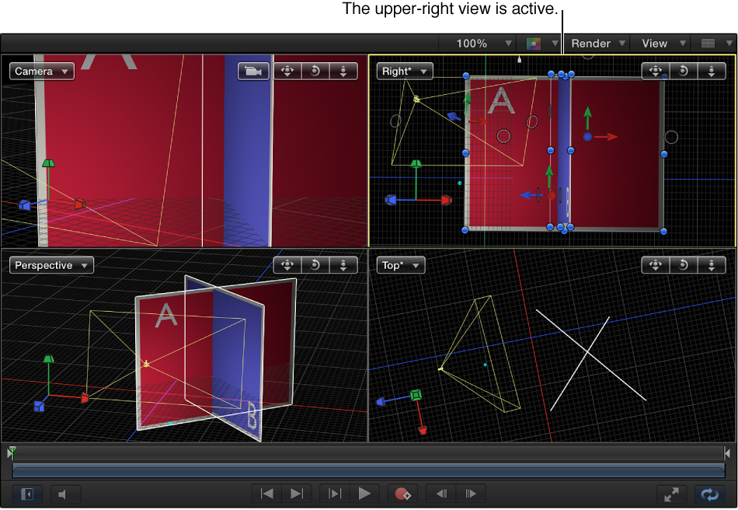Step forward one frame
This screenshot has width=738, height=510.
coord(472,494)
